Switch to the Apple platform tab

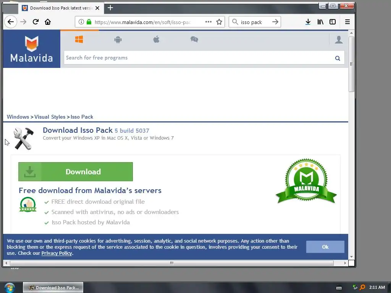pyautogui.click(x=156, y=39)
